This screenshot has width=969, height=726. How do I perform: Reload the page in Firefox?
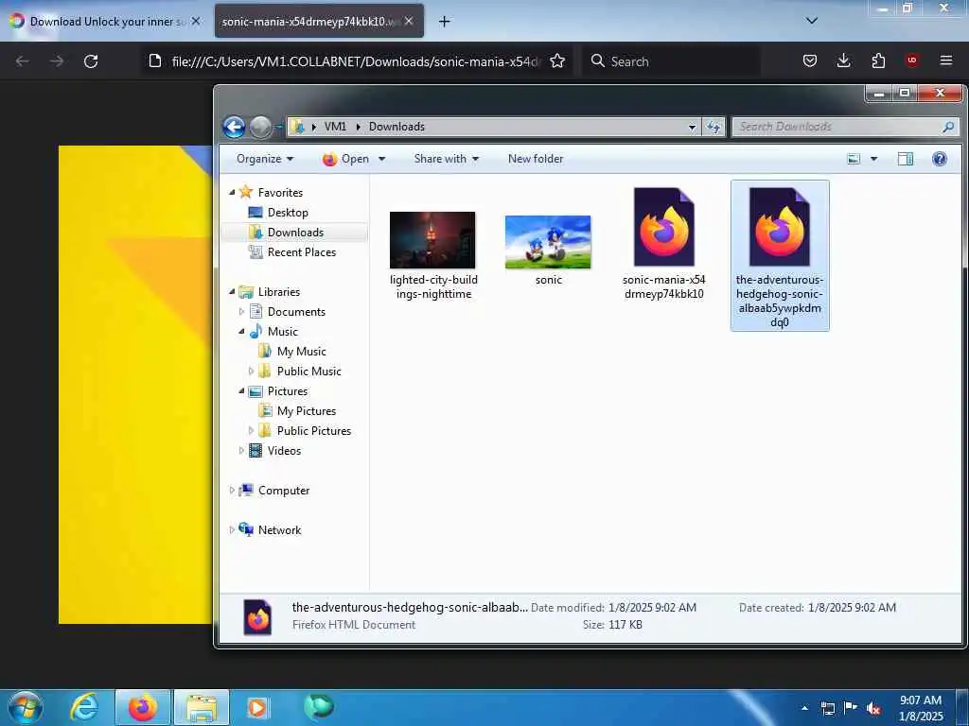(x=91, y=61)
